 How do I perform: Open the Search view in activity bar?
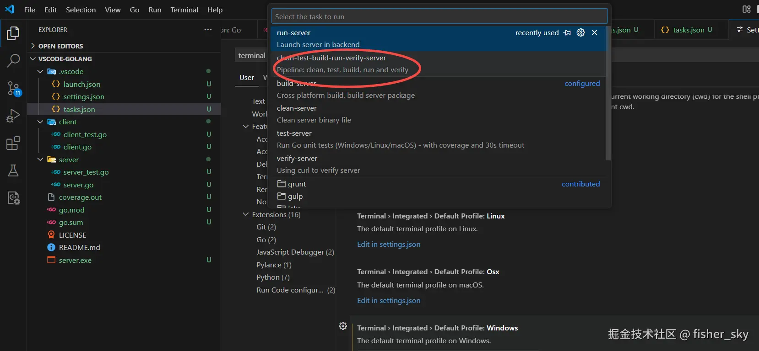[x=13, y=60]
